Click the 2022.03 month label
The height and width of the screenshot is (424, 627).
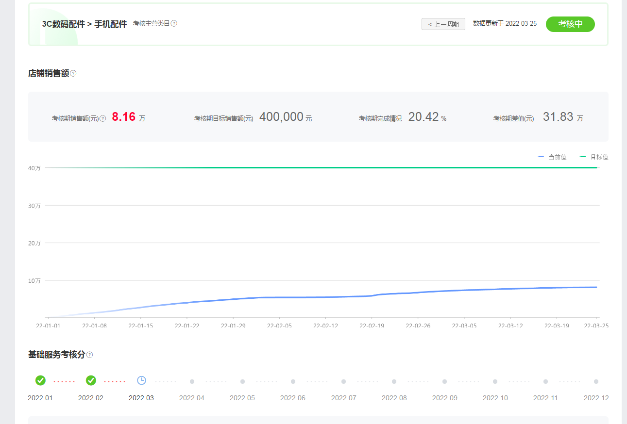point(141,398)
